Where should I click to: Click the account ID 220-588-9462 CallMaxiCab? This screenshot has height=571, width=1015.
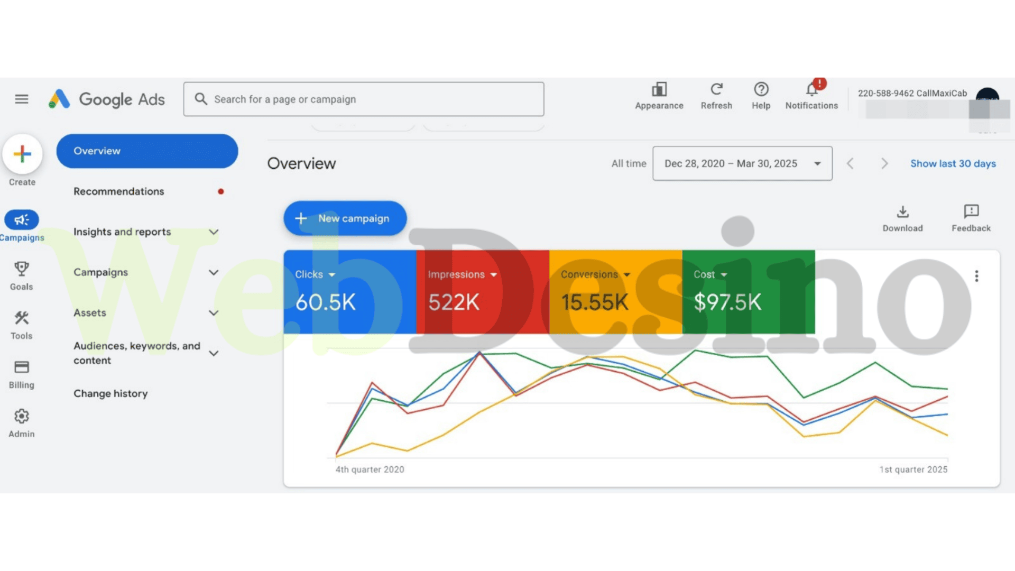click(x=912, y=93)
